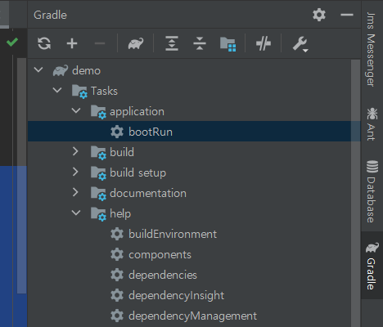
Task: Select the documentation label text
Action: pyautogui.click(x=148, y=193)
